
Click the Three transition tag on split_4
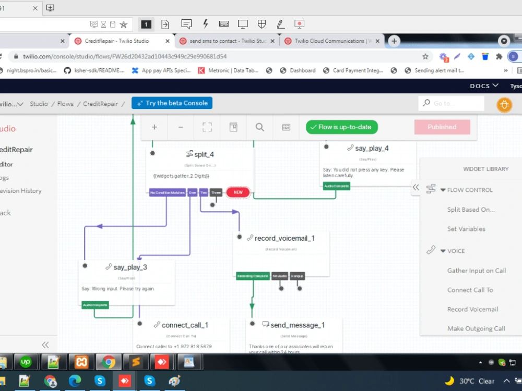pyautogui.click(x=216, y=192)
